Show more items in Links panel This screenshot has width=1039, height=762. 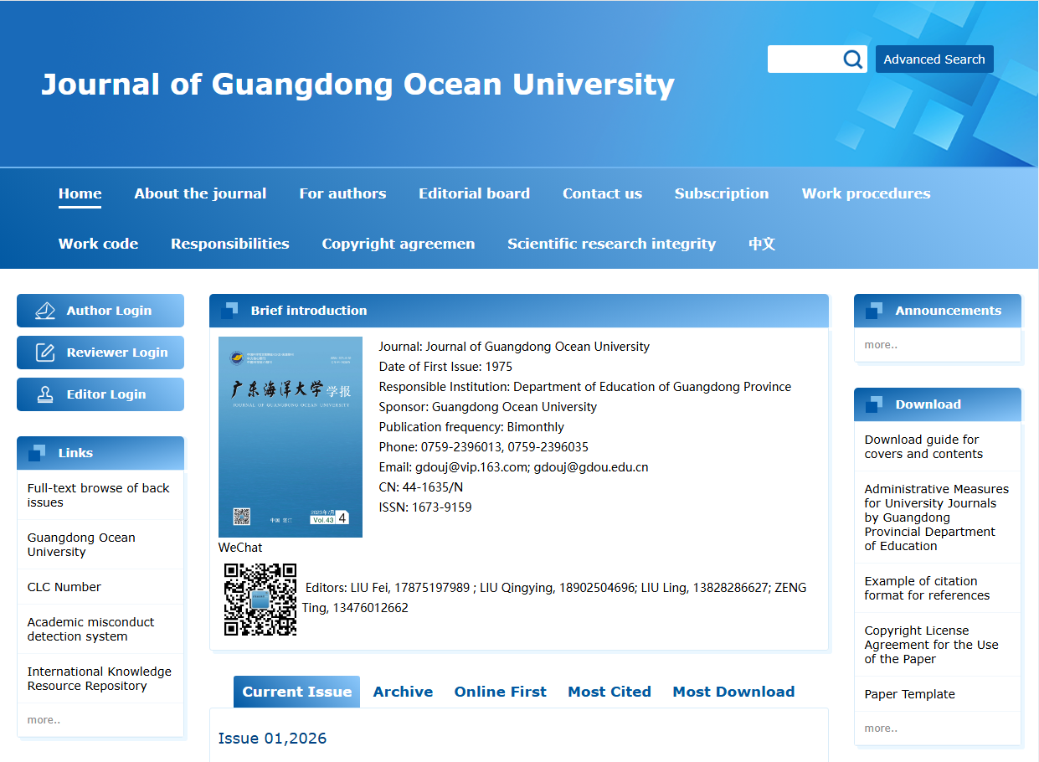(x=44, y=720)
